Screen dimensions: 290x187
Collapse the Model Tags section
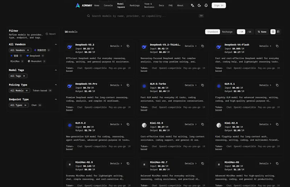pyautogui.click(x=56, y=70)
